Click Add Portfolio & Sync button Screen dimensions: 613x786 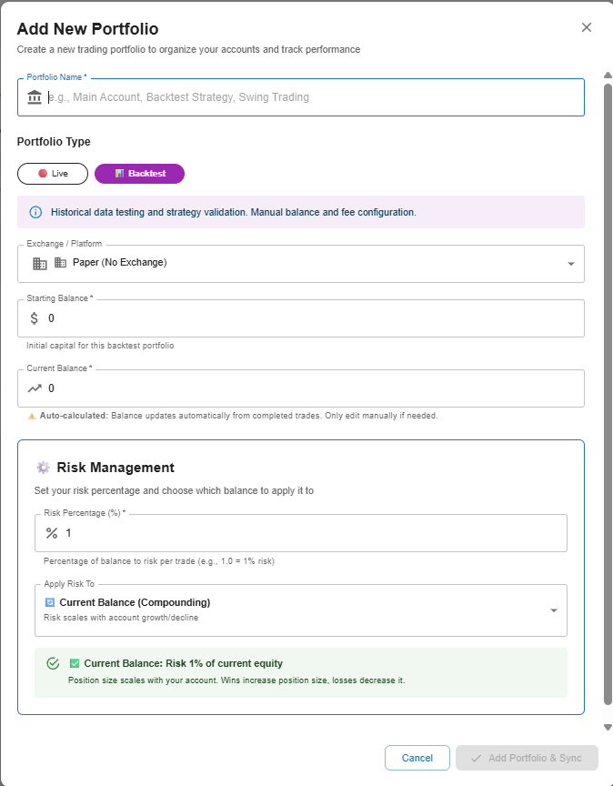527,758
